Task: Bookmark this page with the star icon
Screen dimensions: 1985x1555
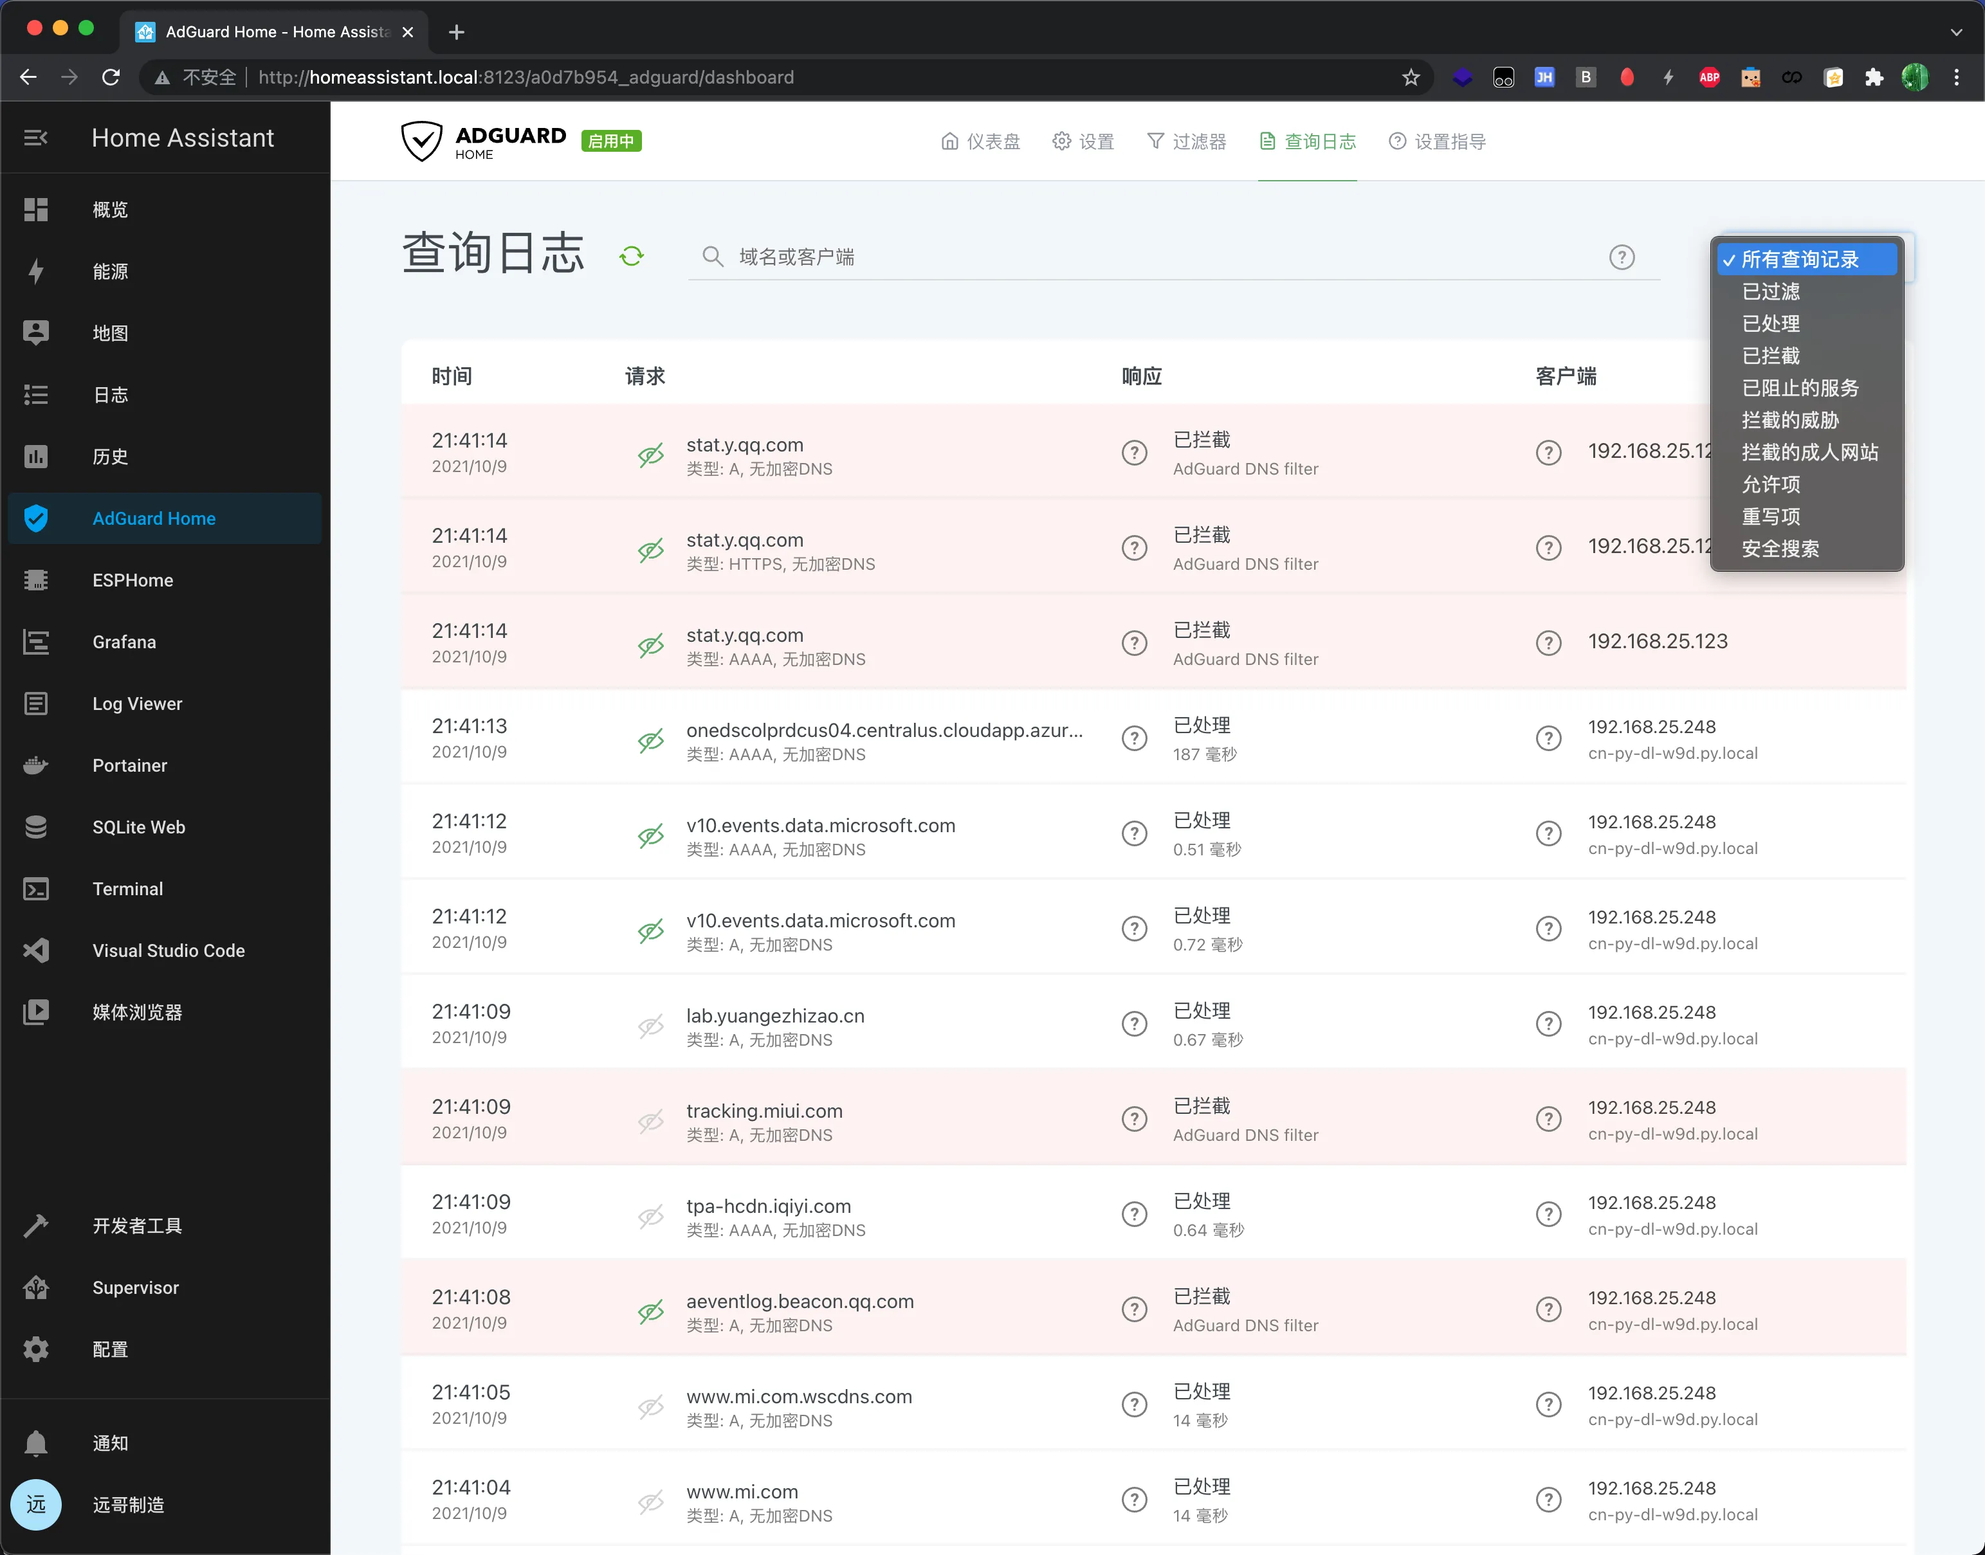Action: pyautogui.click(x=1411, y=77)
